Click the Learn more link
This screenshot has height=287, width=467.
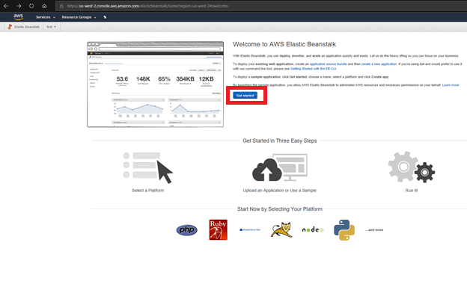click(451, 85)
